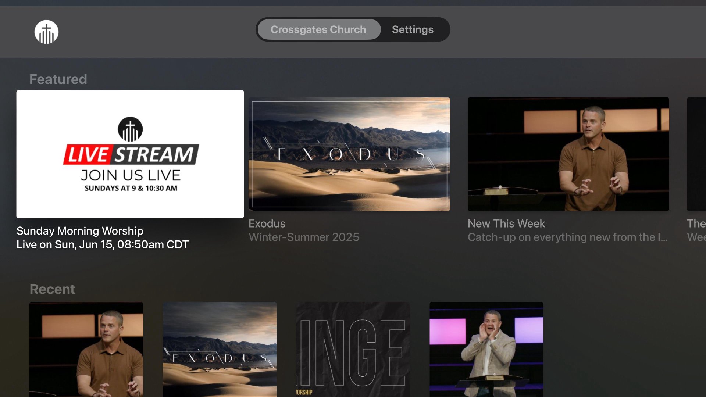Click the Recent section heading

pyautogui.click(x=52, y=289)
